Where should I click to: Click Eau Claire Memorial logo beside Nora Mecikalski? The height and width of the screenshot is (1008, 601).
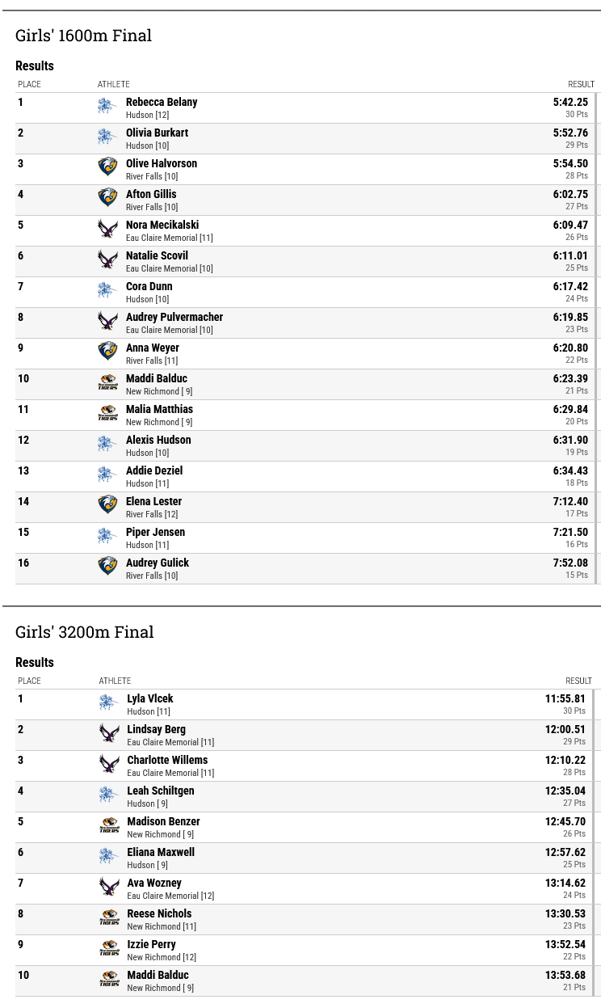click(x=107, y=229)
